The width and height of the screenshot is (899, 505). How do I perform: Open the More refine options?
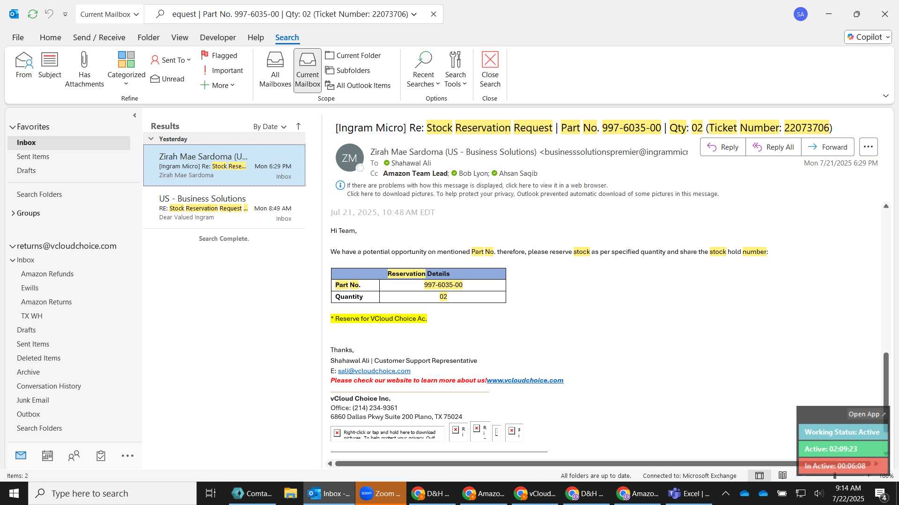pos(218,85)
